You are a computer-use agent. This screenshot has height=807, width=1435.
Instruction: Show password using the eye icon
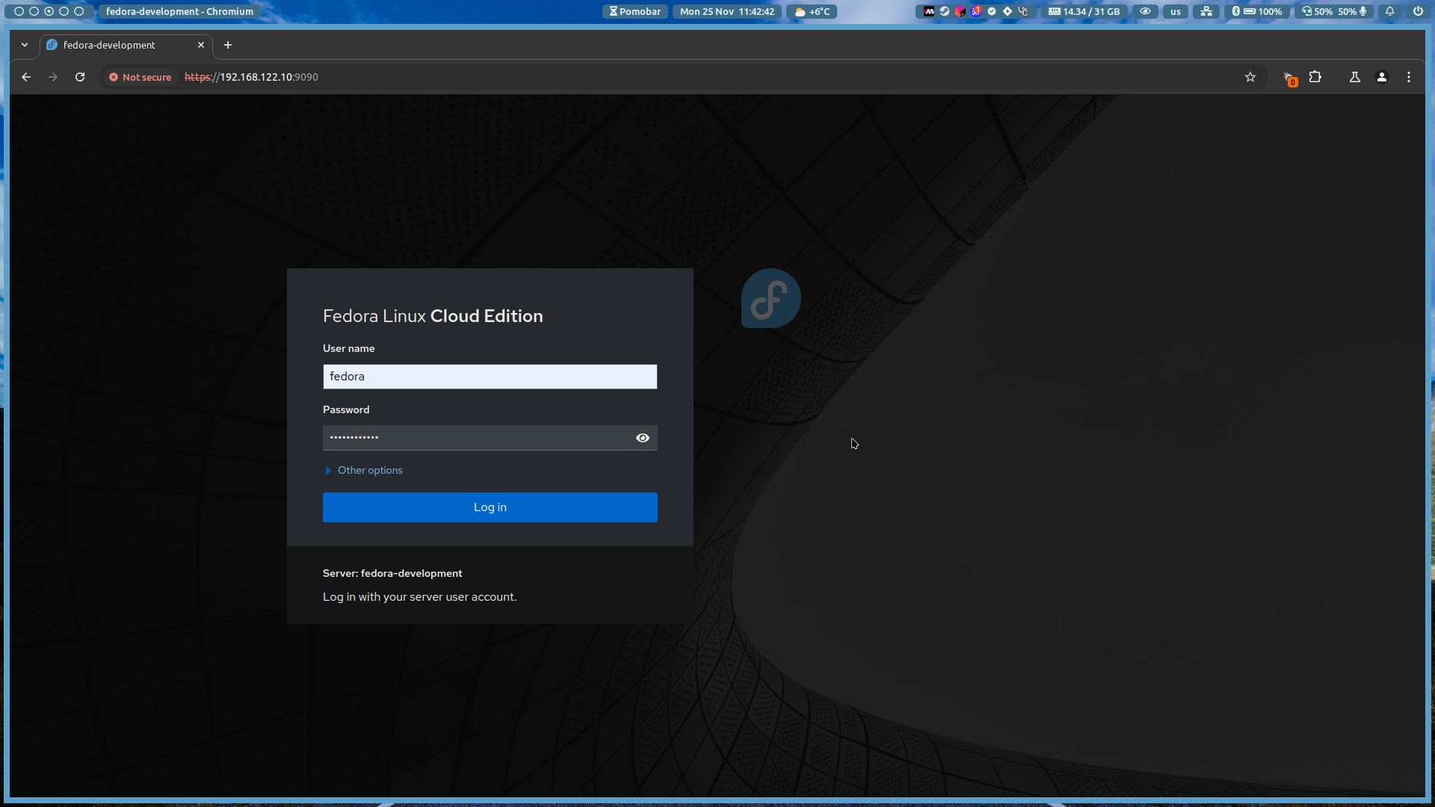click(x=643, y=438)
